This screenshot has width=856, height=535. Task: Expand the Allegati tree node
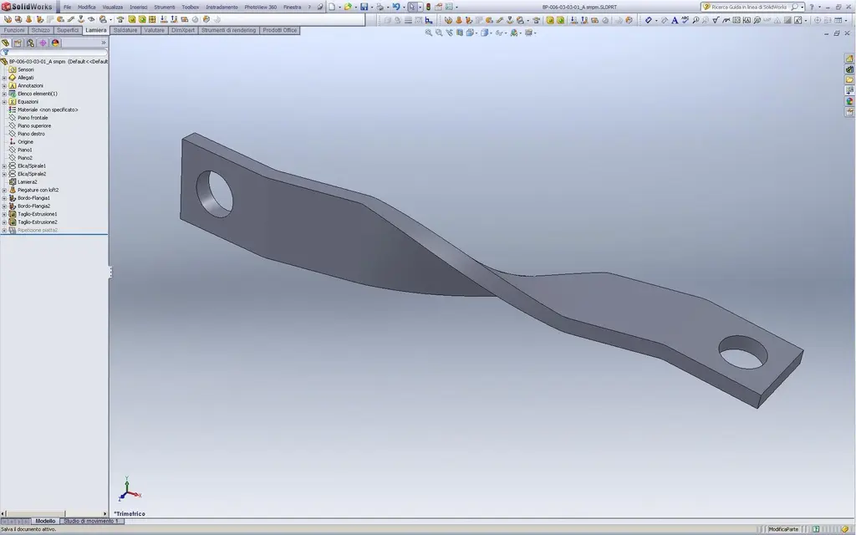point(4,78)
